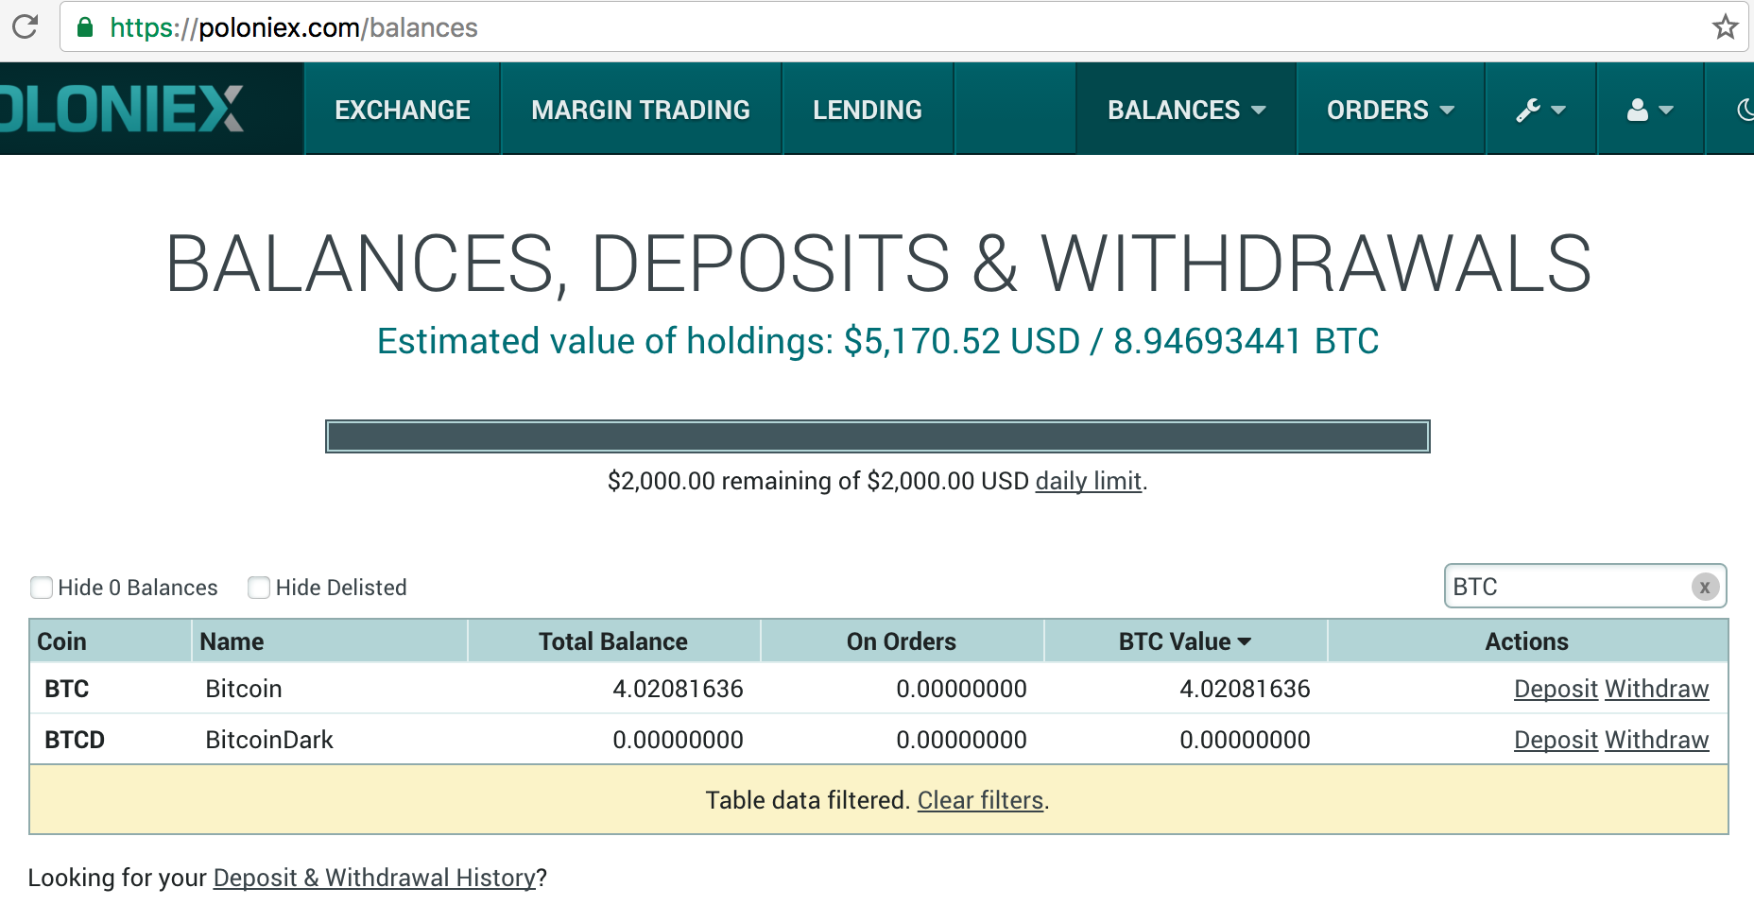The height and width of the screenshot is (905, 1754).
Task: Expand the Balances dropdown menu
Action: pyautogui.click(x=1186, y=110)
